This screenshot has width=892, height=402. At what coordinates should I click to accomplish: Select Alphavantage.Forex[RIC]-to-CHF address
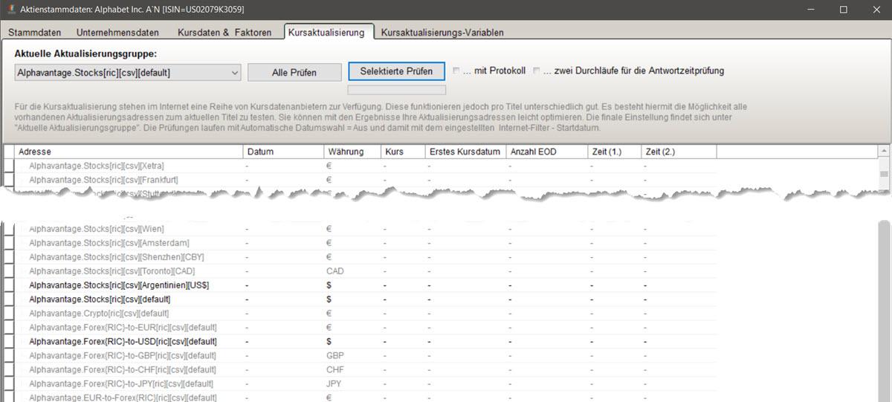coord(123,370)
